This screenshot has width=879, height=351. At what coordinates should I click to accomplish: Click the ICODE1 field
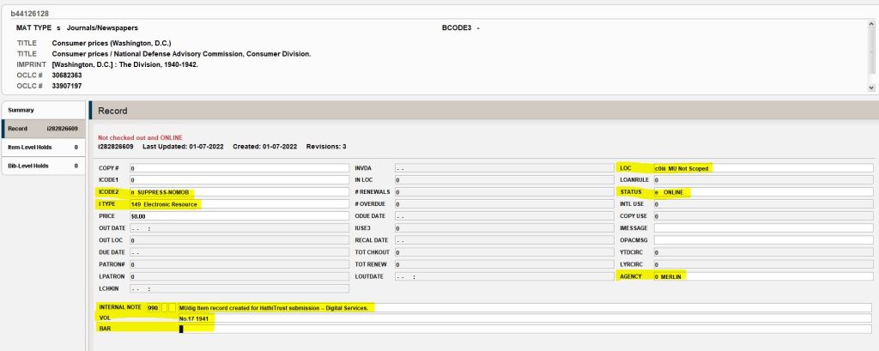tap(238, 180)
